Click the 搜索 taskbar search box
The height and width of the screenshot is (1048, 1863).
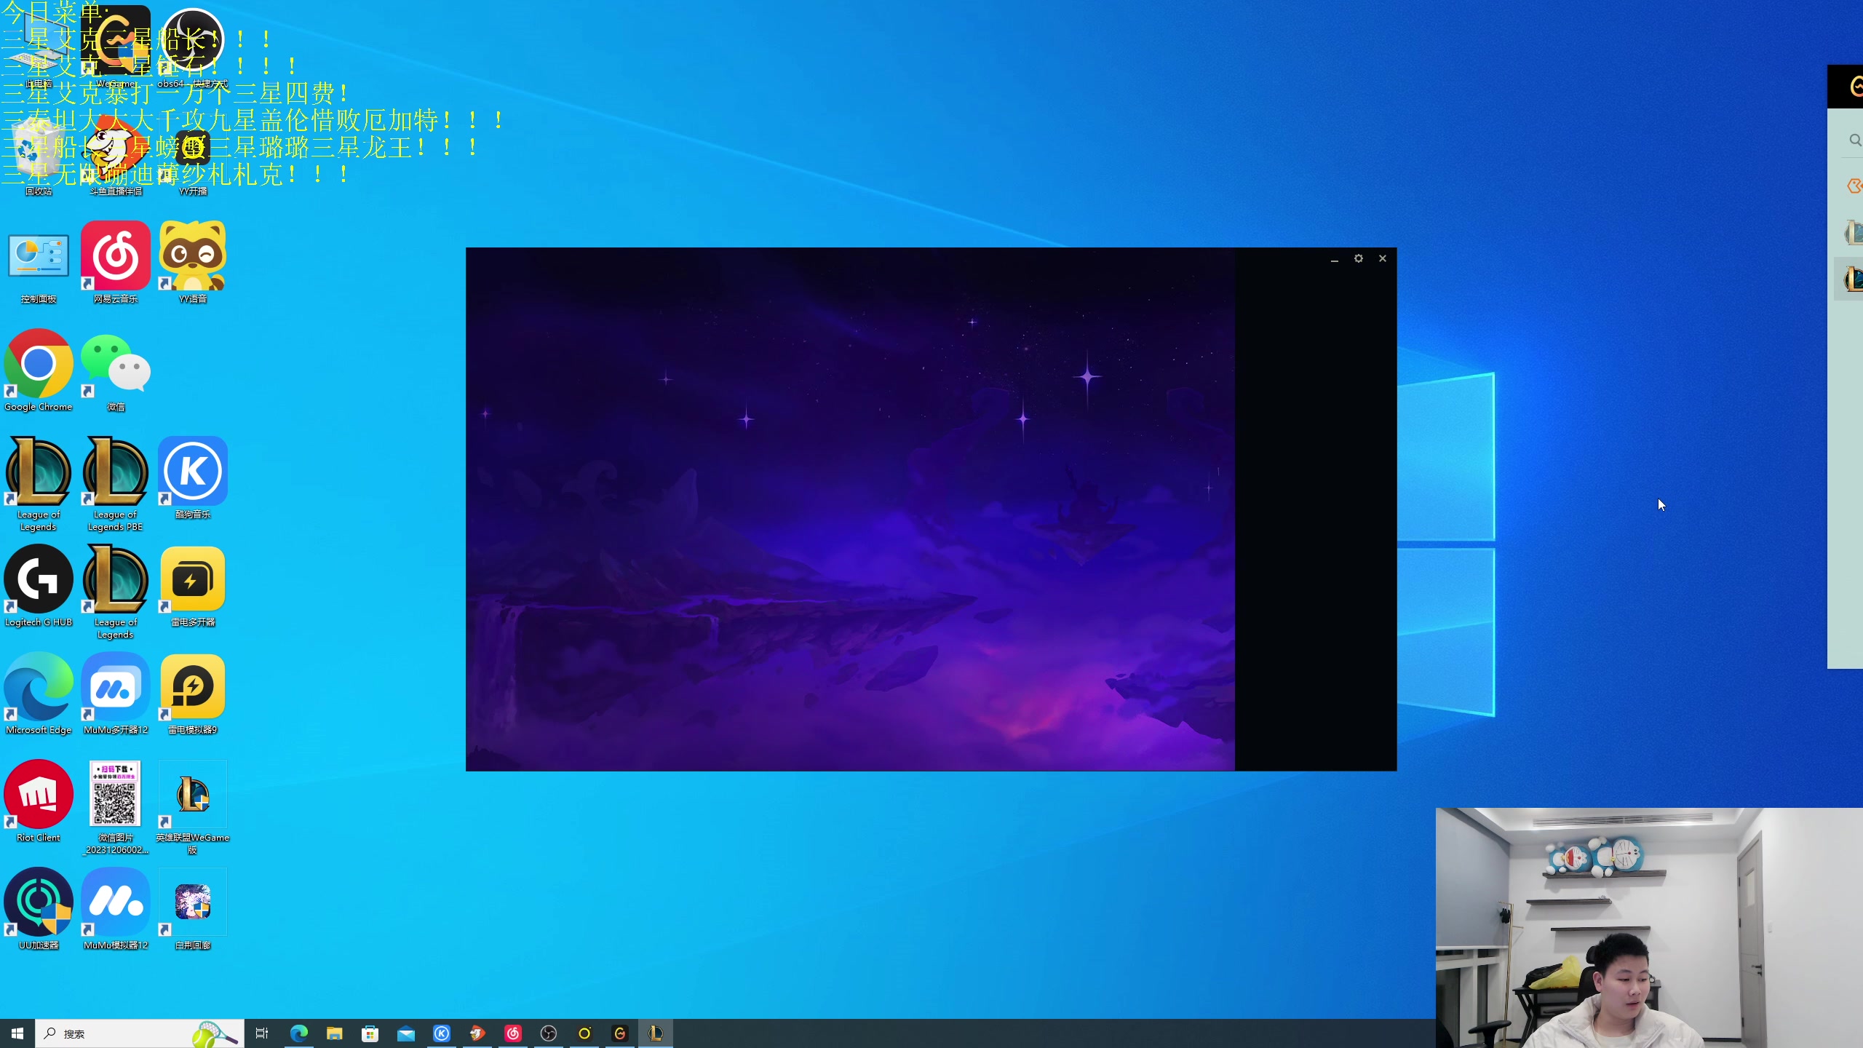click(x=140, y=1033)
